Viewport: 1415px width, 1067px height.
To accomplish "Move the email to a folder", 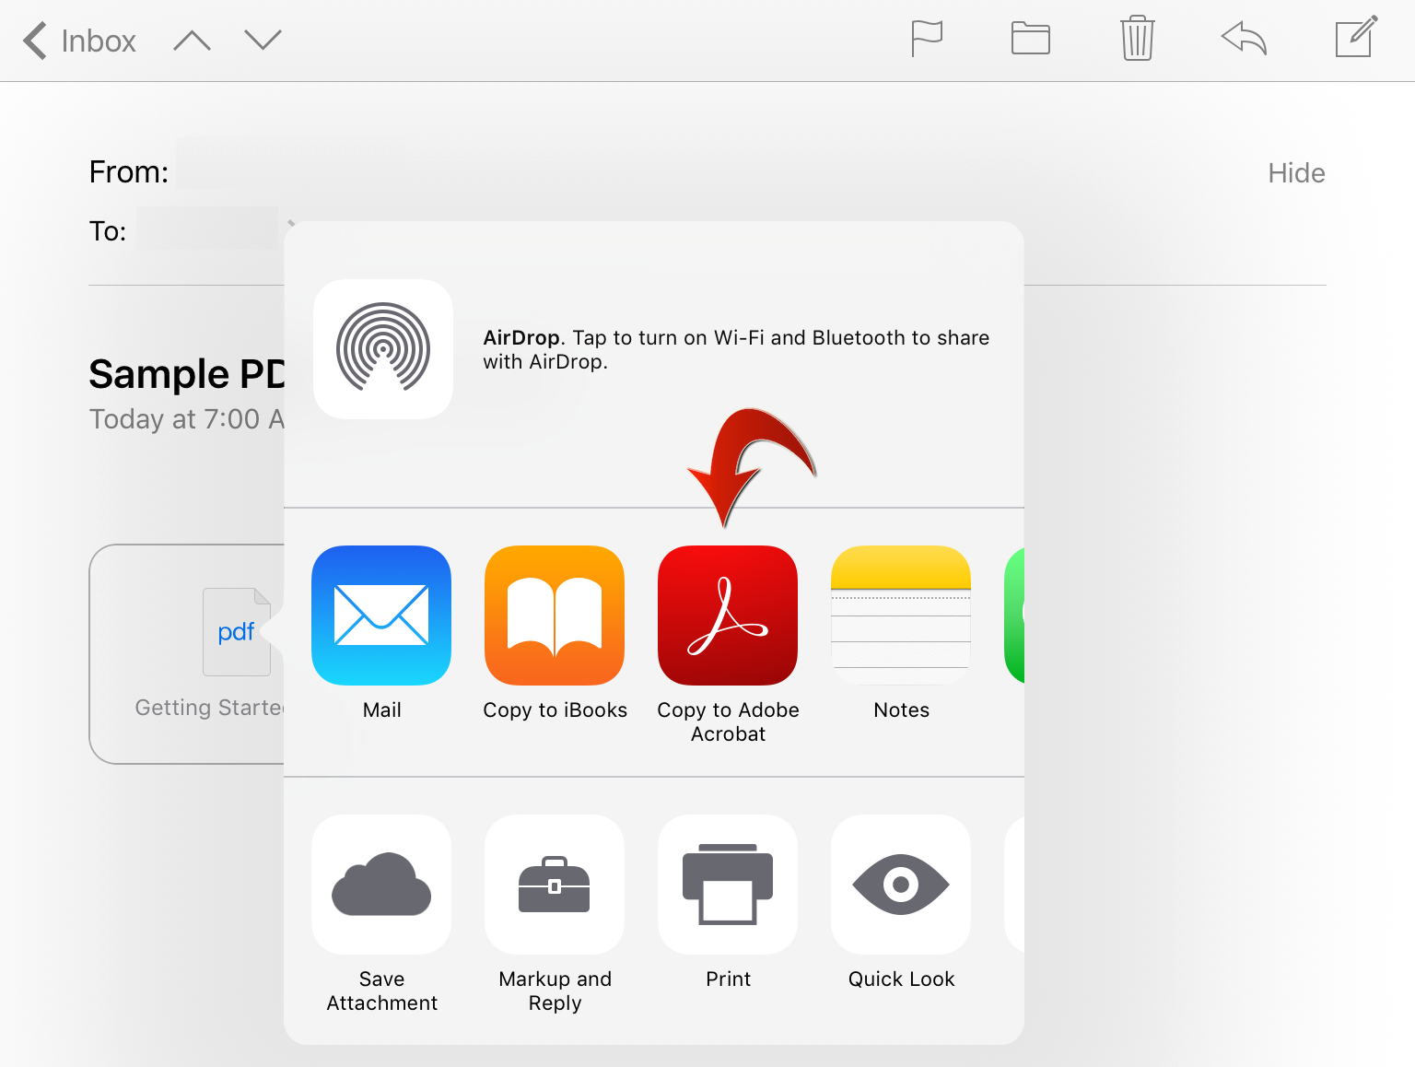I will [x=1030, y=39].
